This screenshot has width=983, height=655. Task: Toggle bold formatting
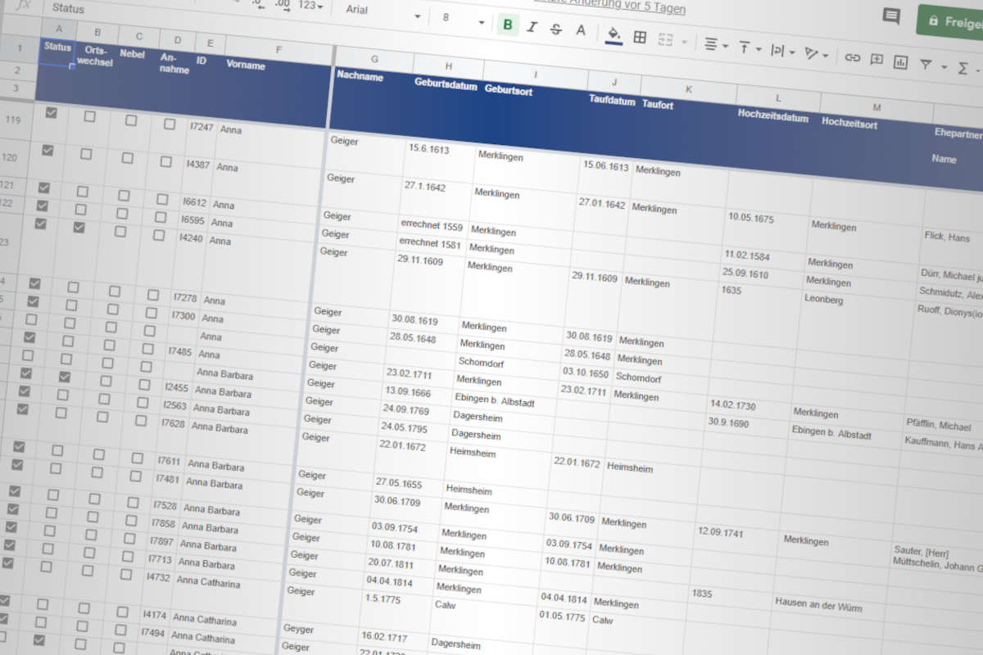507,25
